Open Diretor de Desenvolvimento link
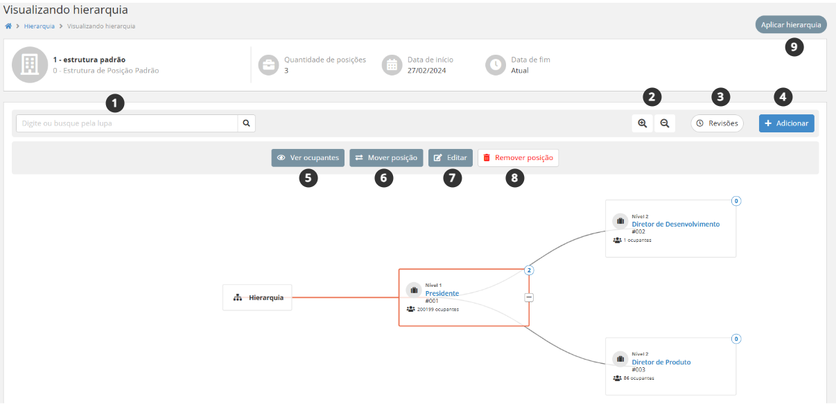 click(x=676, y=224)
